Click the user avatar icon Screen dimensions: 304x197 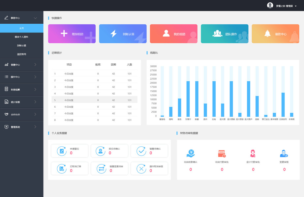(270, 5)
